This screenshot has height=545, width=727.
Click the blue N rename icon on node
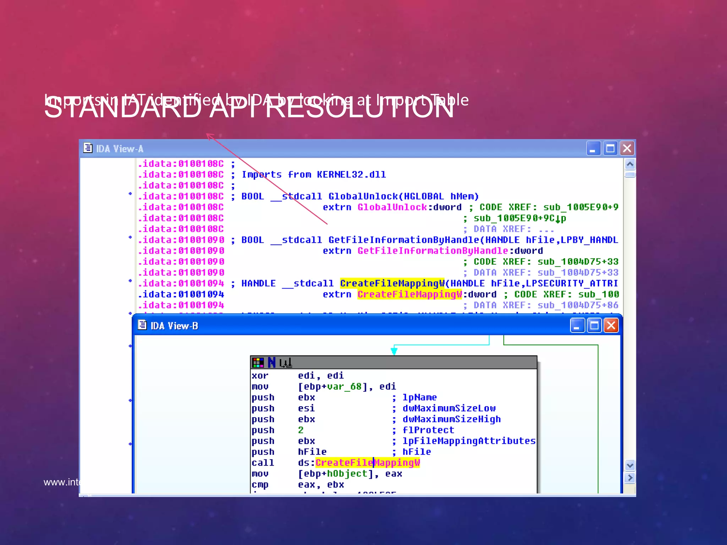click(x=272, y=363)
